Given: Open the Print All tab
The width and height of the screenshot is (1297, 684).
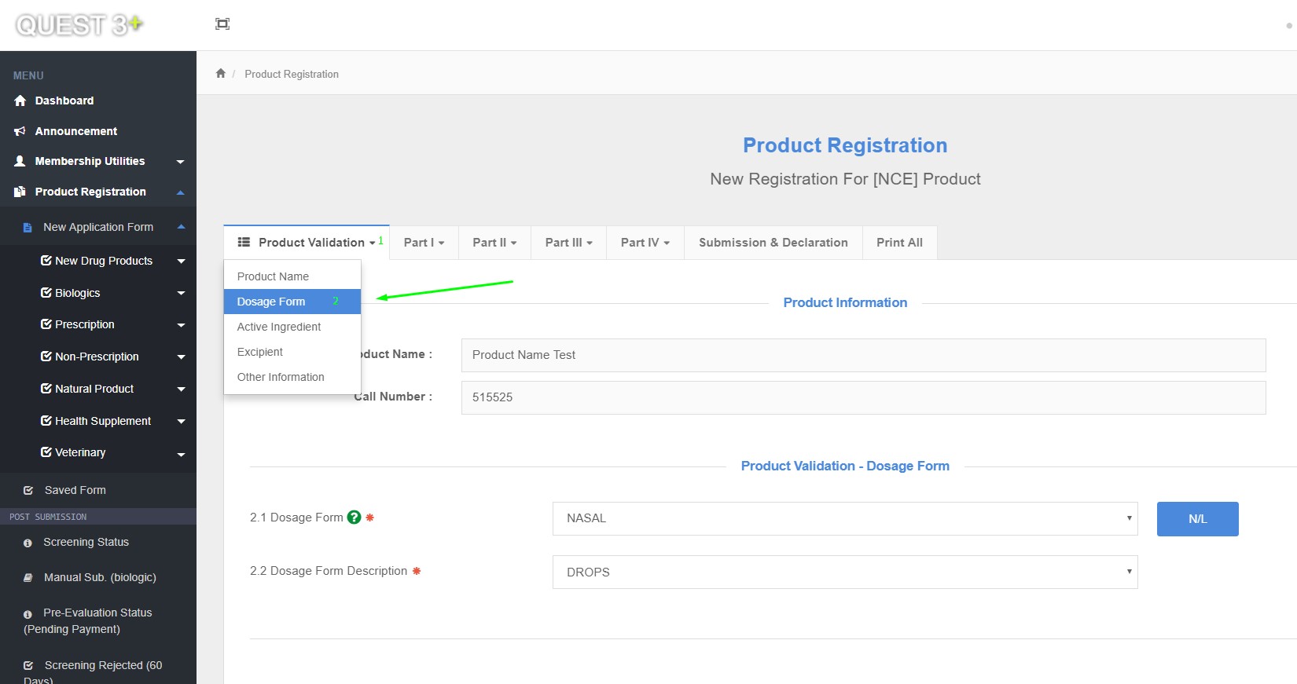Looking at the screenshot, I should (x=899, y=243).
